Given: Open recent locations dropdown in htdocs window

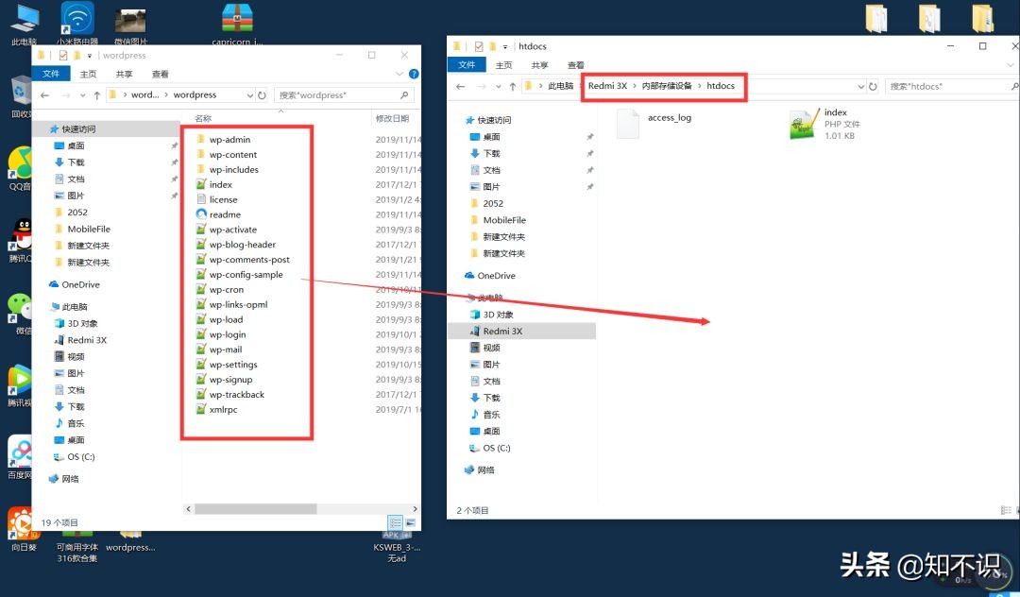Looking at the screenshot, I should pyautogui.click(x=499, y=86).
